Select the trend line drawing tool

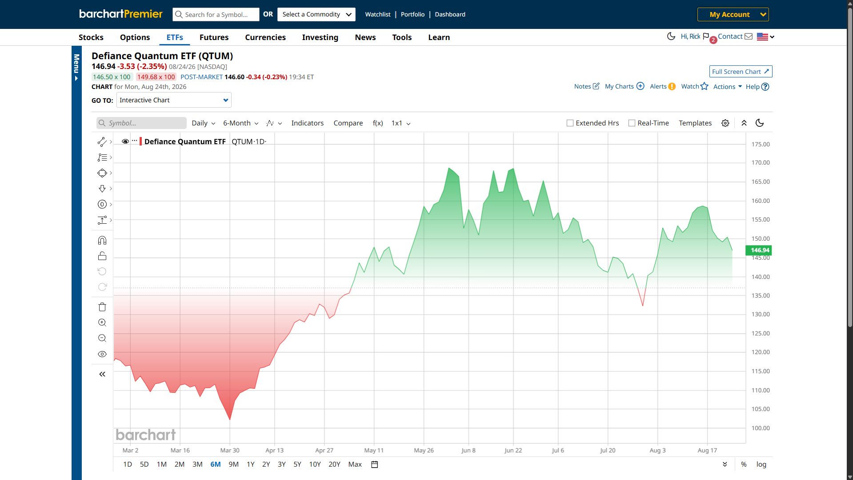pyautogui.click(x=102, y=142)
